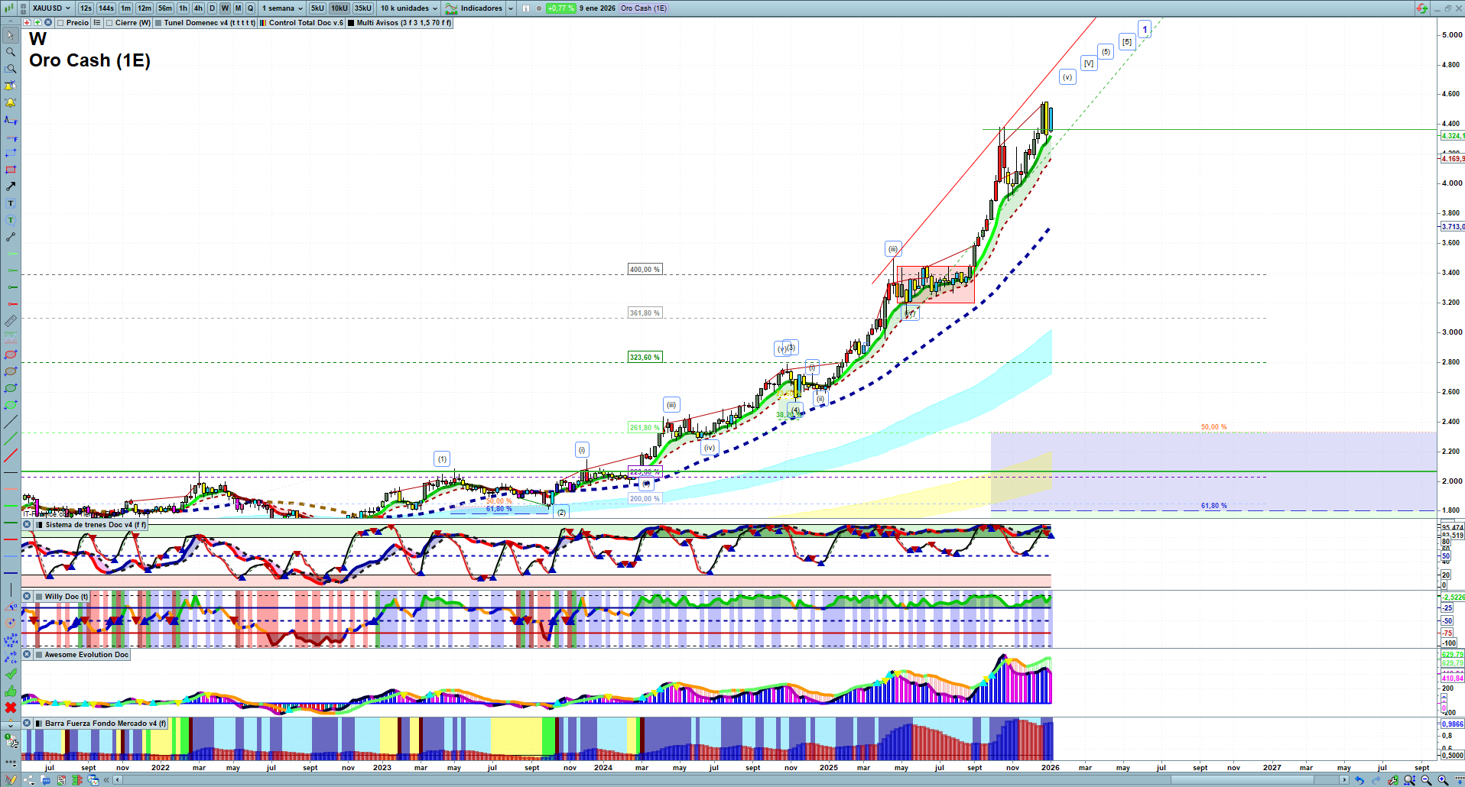Choose the black arrow drawing tool

point(11,186)
